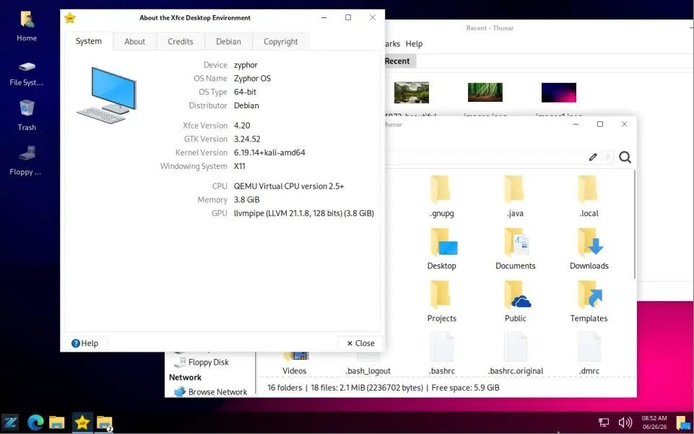Open the Trash desktop icon
The image size is (694, 434).
tap(27, 115)
